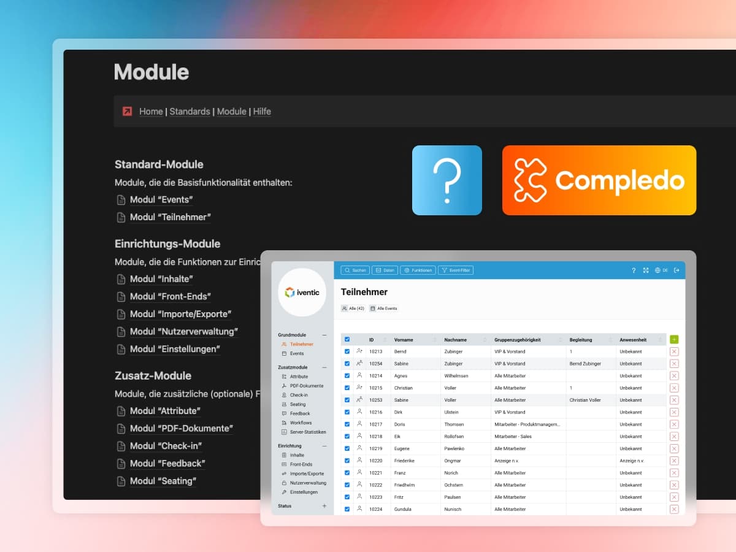Follow the Hilfe link in breadcrumb
Viewport: 736px width, 552px height.
(262, 112)
